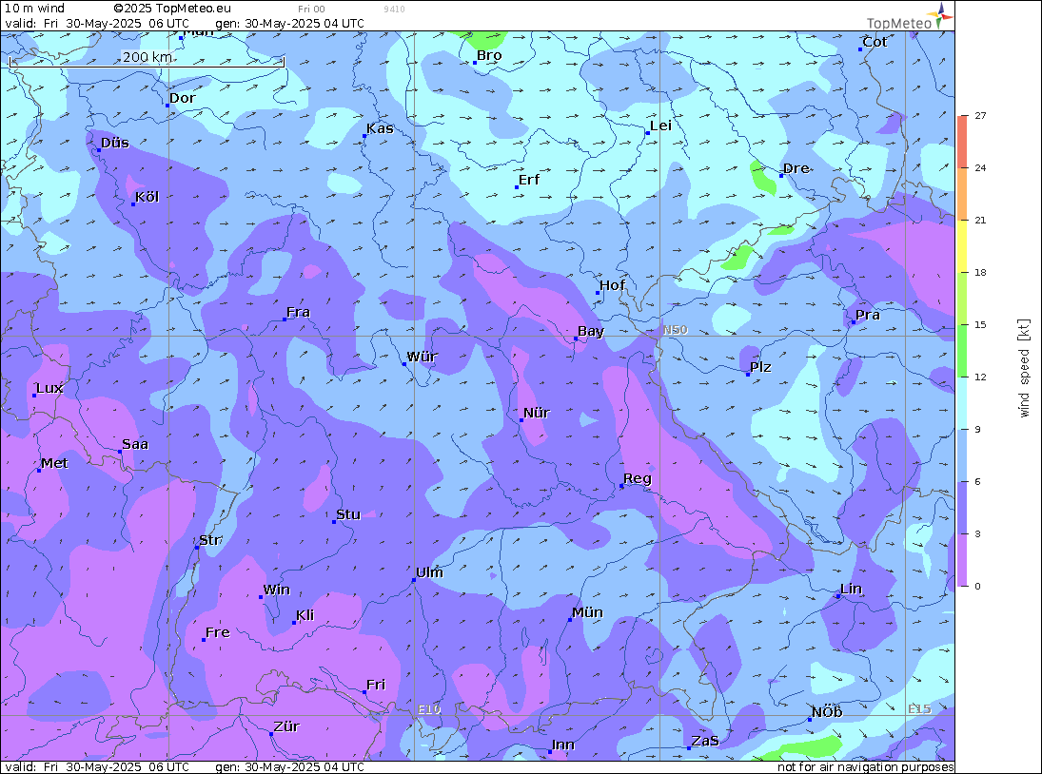This screenshot has height=774, width=1042.
Task: Click the 'Fra' city label
Action: (x=299, y=312)
